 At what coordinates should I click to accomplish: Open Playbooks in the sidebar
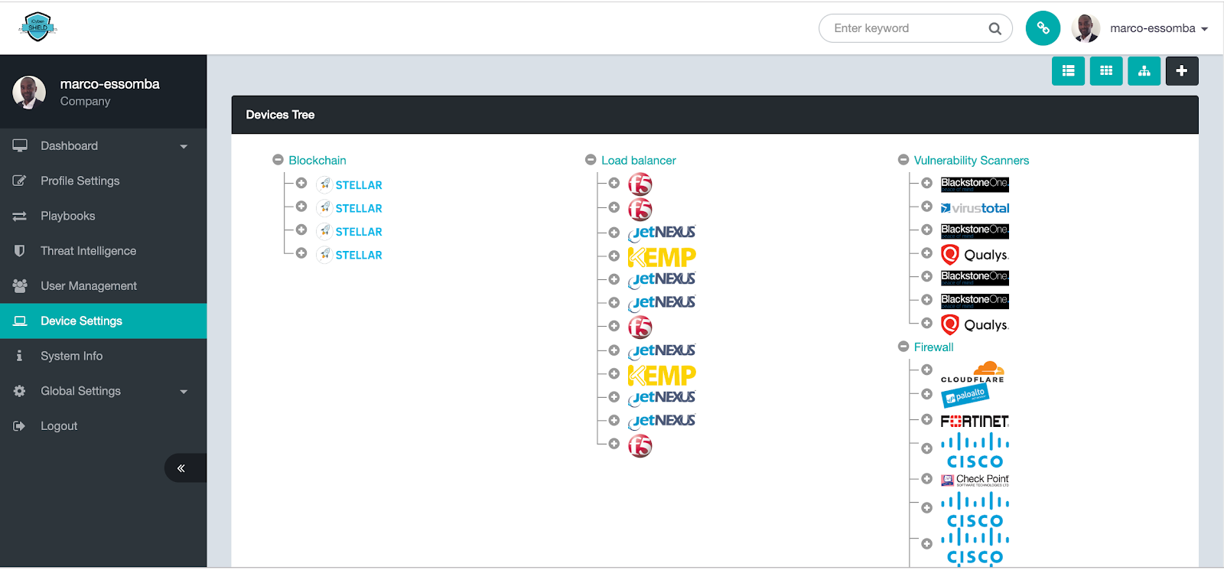pyautogui.click(x=103, y=217)
